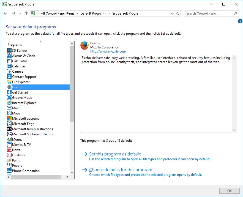Click horizontal scrollbar thumb of programs list

click(36, 177)
